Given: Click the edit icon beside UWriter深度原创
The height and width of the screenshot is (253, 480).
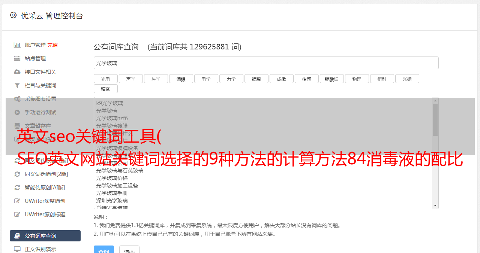Looking at the screenshot, I should [17, 201].
